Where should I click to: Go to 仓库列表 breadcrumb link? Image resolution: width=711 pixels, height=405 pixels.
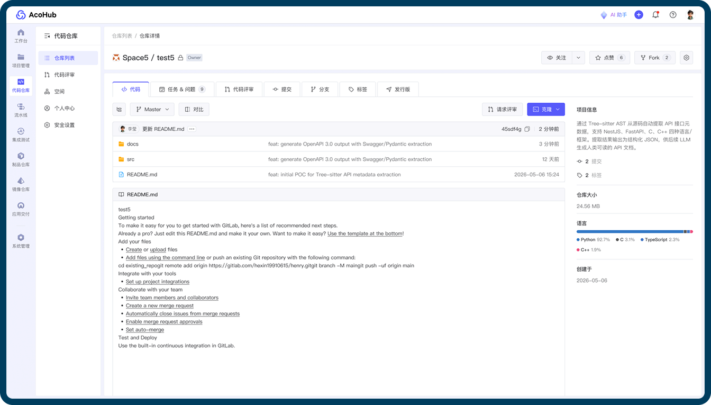click(122, 36)
